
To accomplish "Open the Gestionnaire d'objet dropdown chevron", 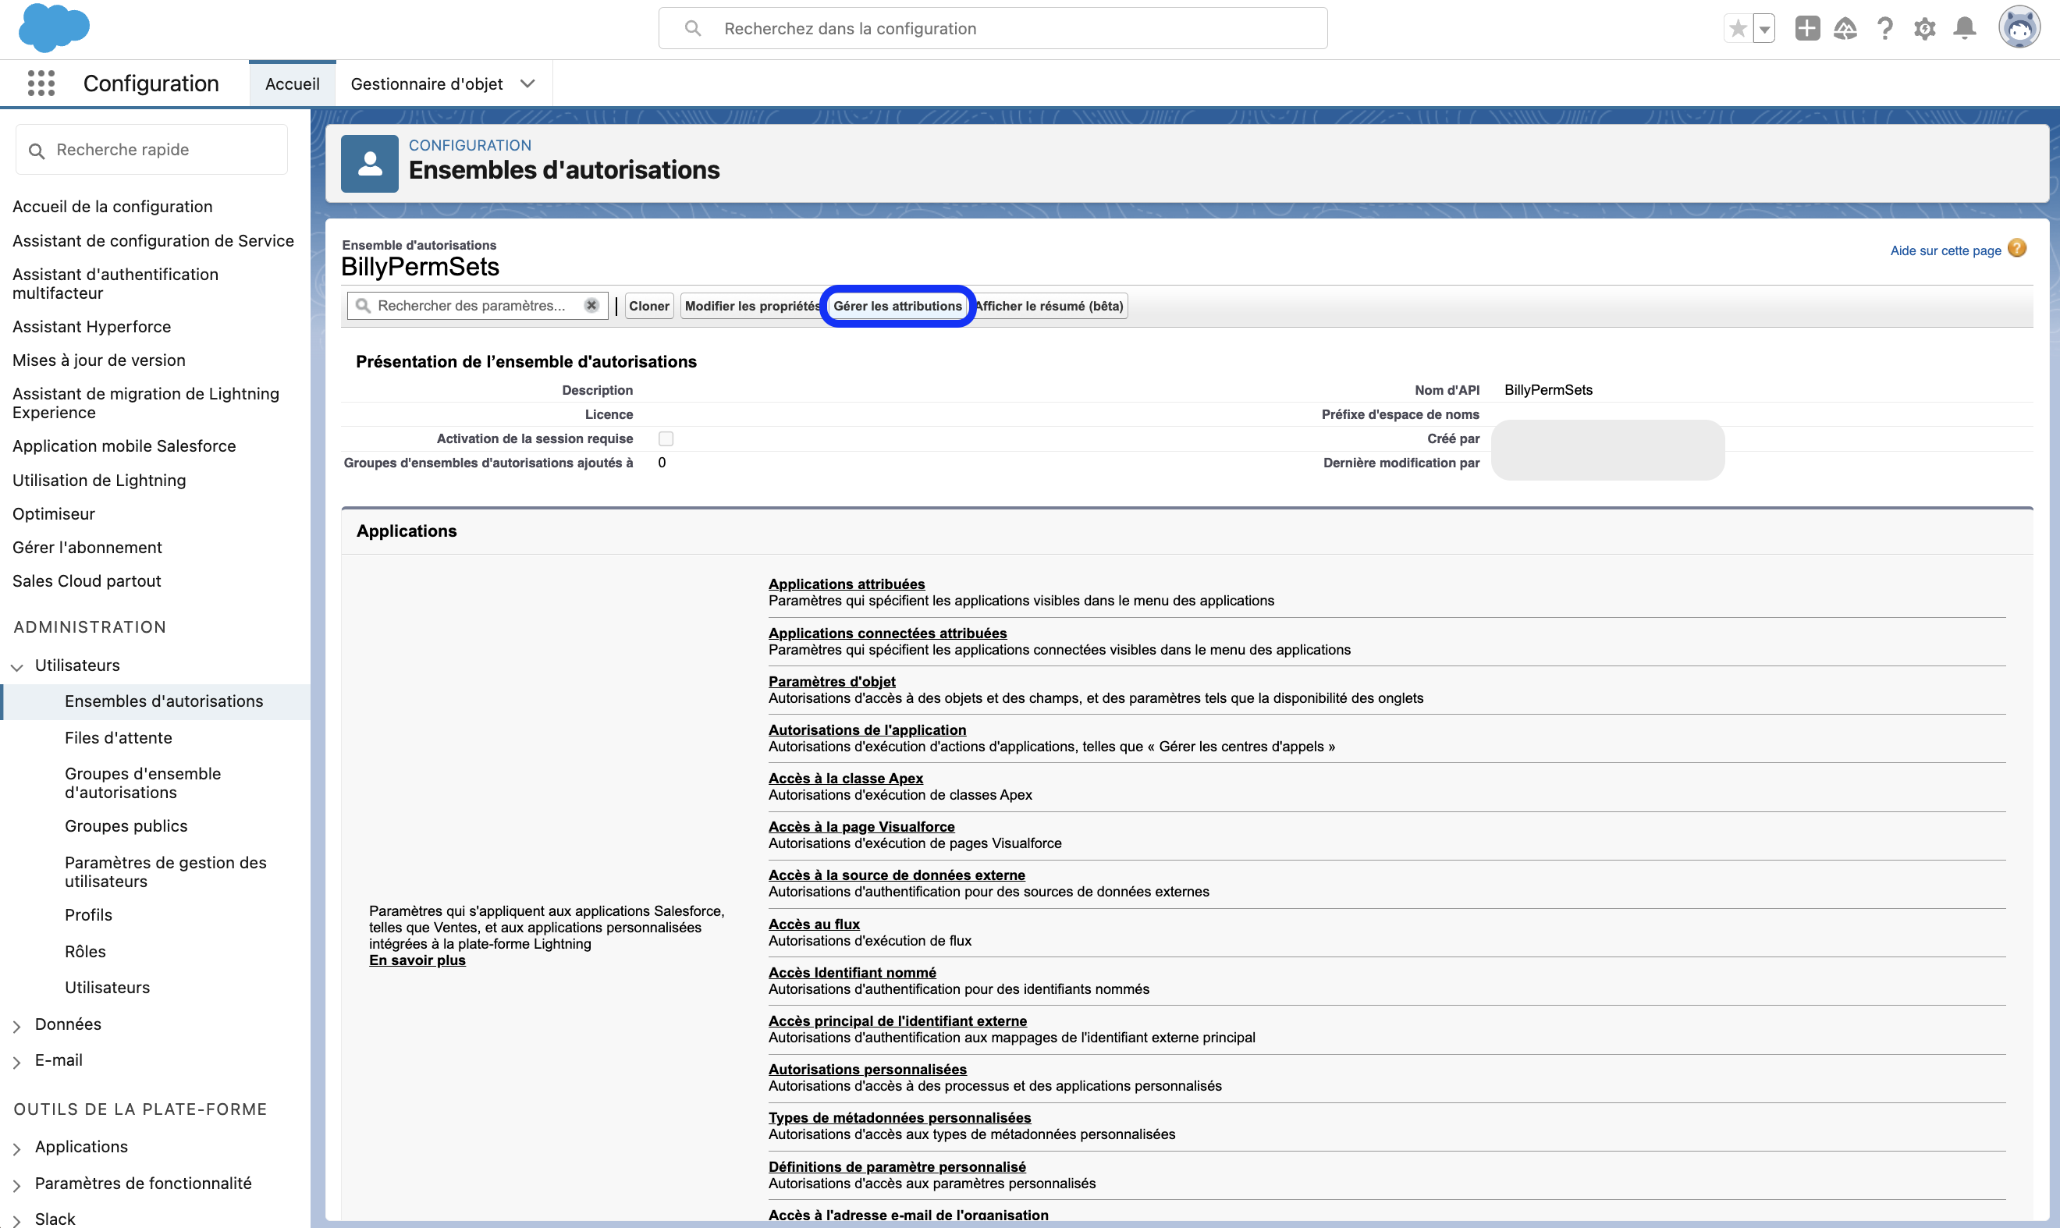I will pyautogui.click(x=527, y=83).
